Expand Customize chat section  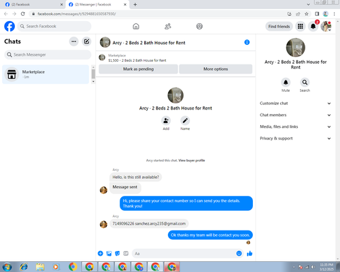click(x=295, y=103)
